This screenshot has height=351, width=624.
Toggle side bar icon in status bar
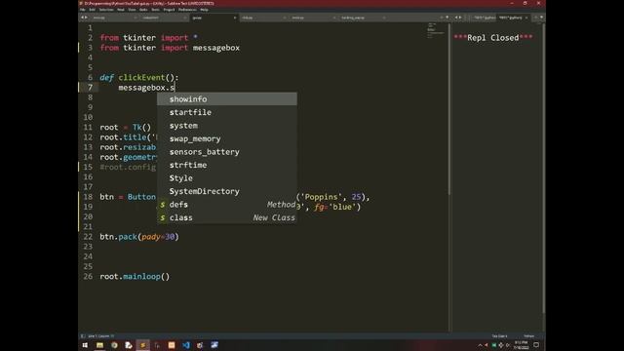click(83, 335)
